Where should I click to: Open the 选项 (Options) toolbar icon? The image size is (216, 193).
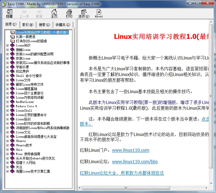tap(84, 14)
